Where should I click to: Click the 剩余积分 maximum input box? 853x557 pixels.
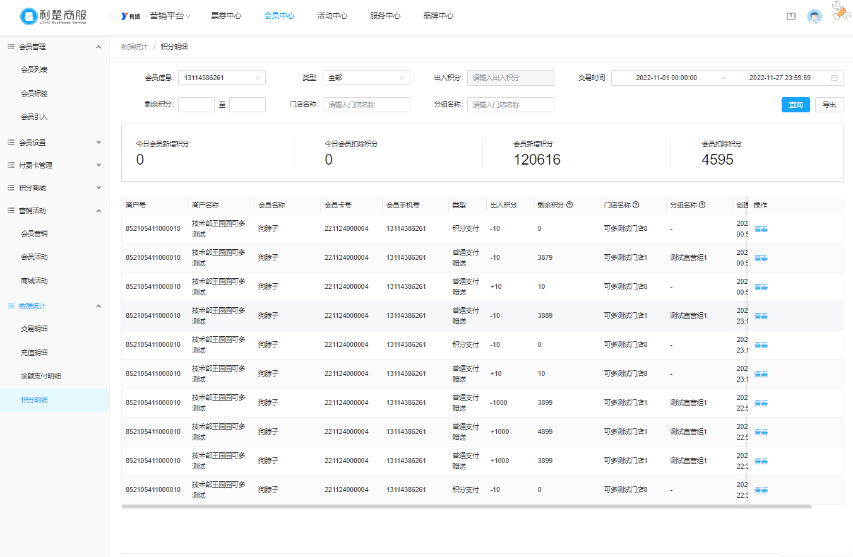coord(248,105)
